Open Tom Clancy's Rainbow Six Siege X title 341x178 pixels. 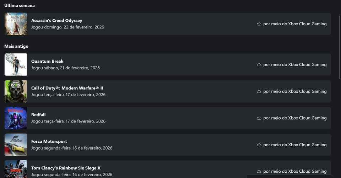coord(66,168)
